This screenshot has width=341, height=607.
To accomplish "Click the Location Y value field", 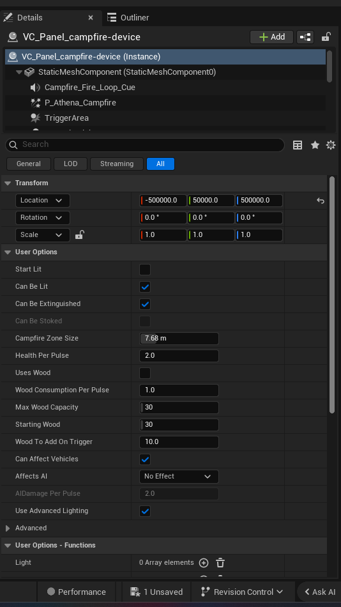I will point(211,201).
